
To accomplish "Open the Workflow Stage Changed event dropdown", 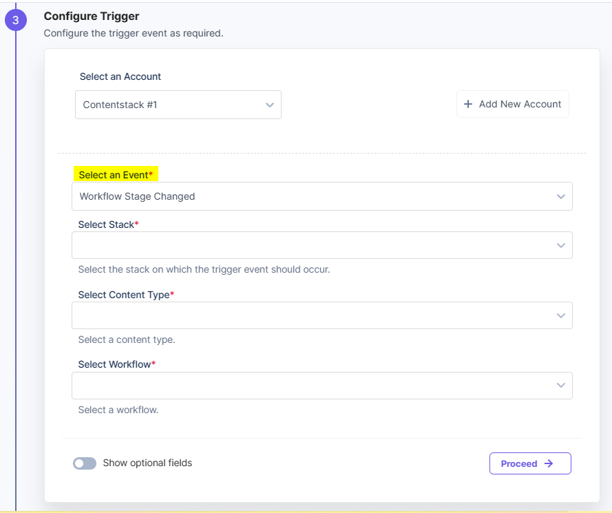I will [x=322, y=196].
